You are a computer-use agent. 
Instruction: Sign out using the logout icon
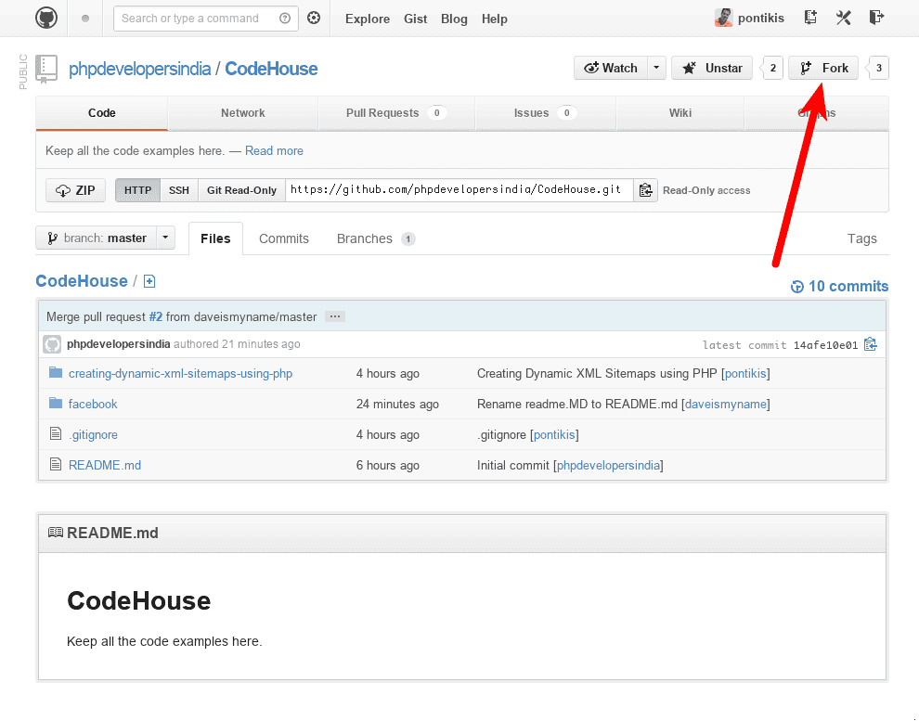coord(876,18)
